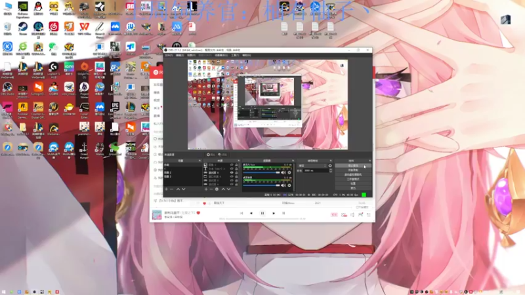Open the 帮助 (Help) menu in OBS
The width and height of the screenshot is (525, 295).
click(x=247, y=55)
